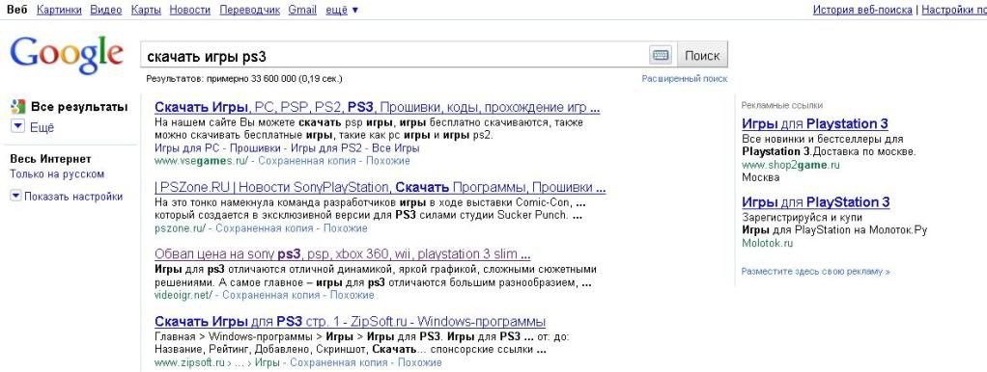
Task: Click the www.zipsoft.ru green URL
Action: [x=189, y=362]
